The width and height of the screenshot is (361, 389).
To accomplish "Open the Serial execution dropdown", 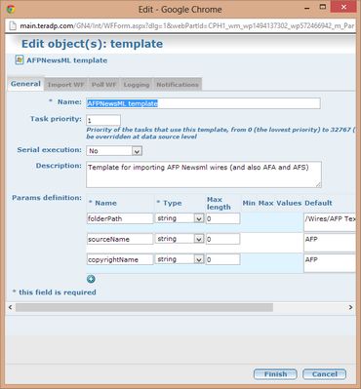I will coord(114,151).
